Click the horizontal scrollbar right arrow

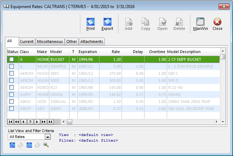pyautogui.click(x=216, y=122)
